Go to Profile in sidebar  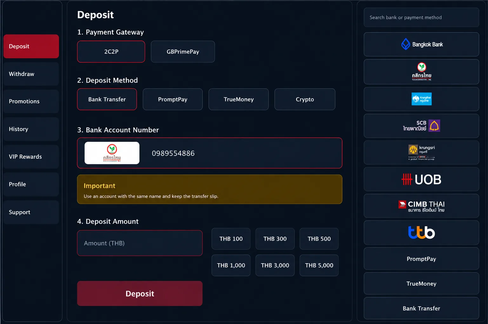pos(31,184)
